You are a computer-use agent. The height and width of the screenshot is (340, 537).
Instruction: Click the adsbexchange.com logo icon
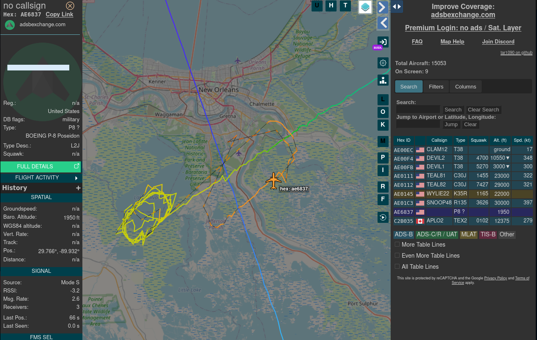(x=10, y=25)
